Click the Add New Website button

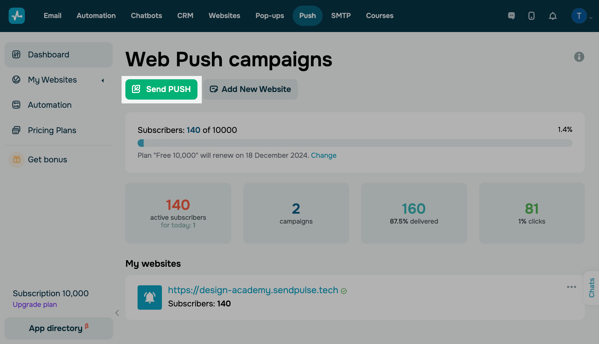(x=250, y=89)
